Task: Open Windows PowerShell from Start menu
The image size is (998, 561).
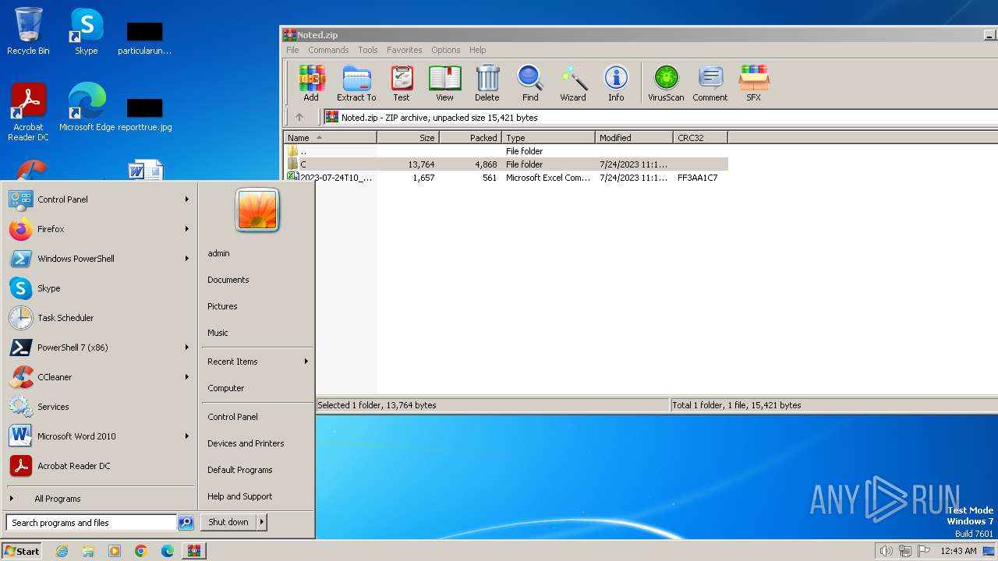Action: 99,259
